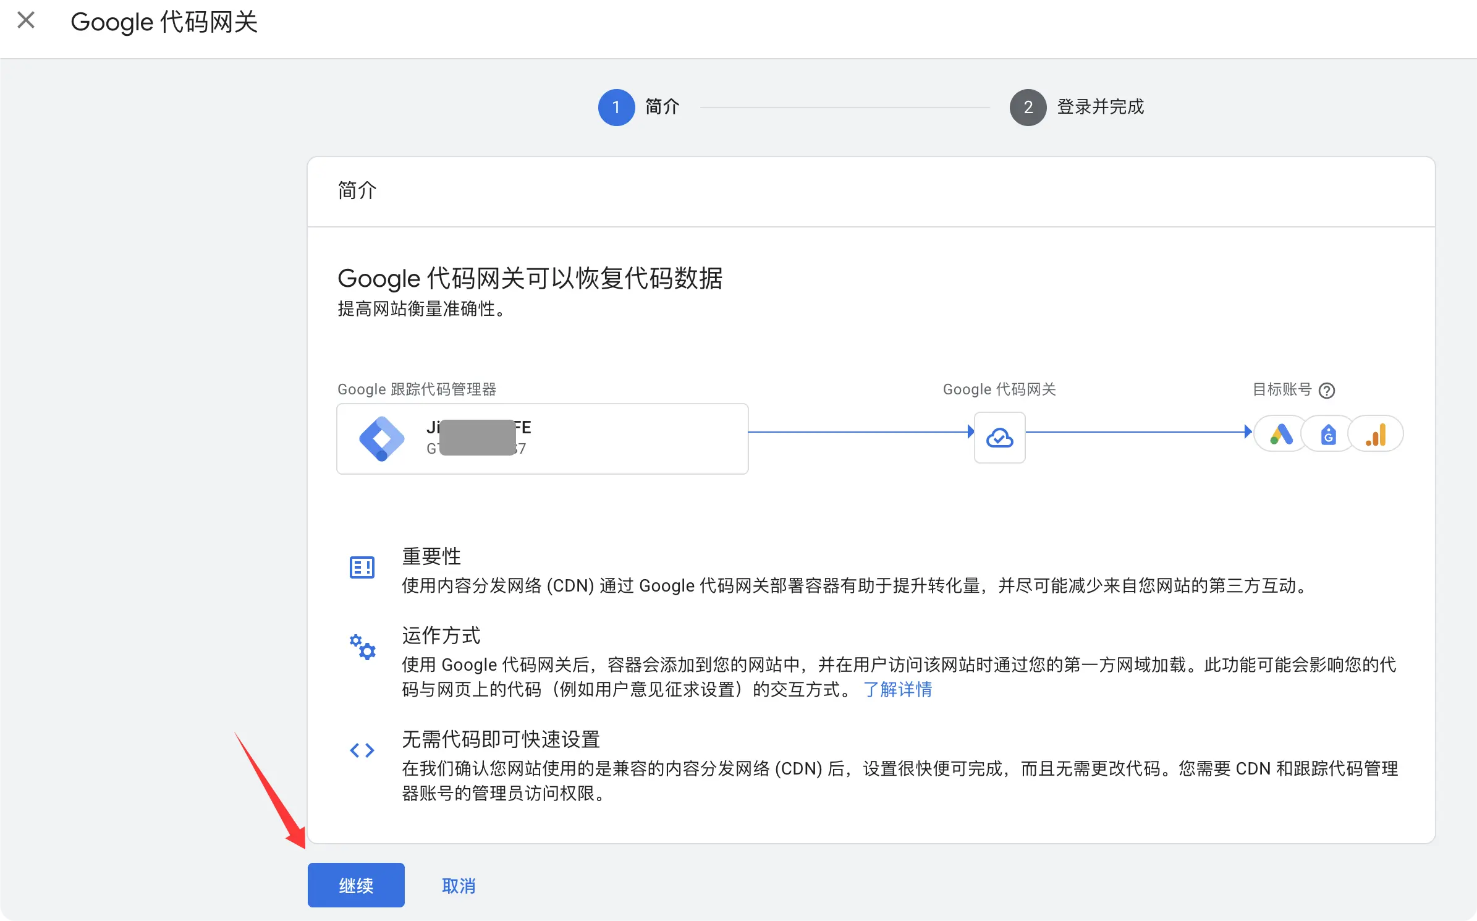The height and width of the screenshot is (921, 1477).
Task: Click the code brackets icon
Action: (x=362, y=750)
